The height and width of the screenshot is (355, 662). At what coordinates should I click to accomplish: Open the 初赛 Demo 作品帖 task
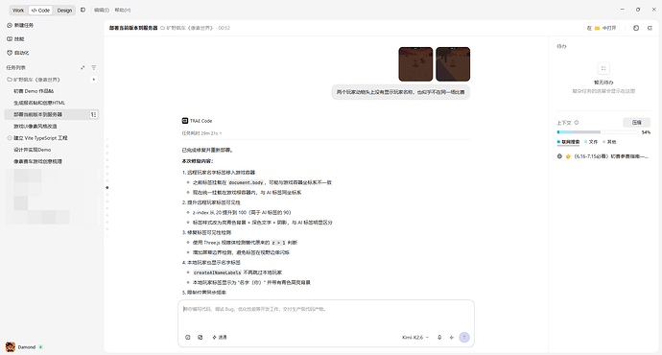click(34, 91)
